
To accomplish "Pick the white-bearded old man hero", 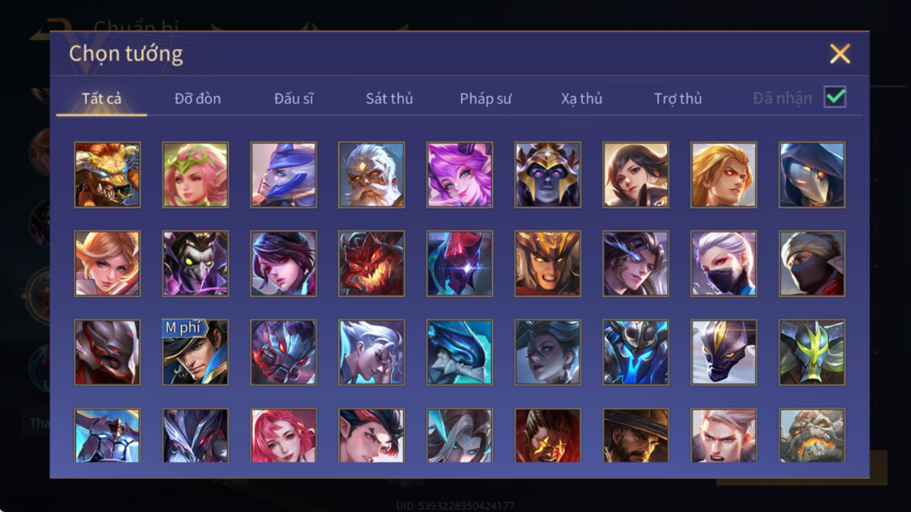I will tap(371, 175).
